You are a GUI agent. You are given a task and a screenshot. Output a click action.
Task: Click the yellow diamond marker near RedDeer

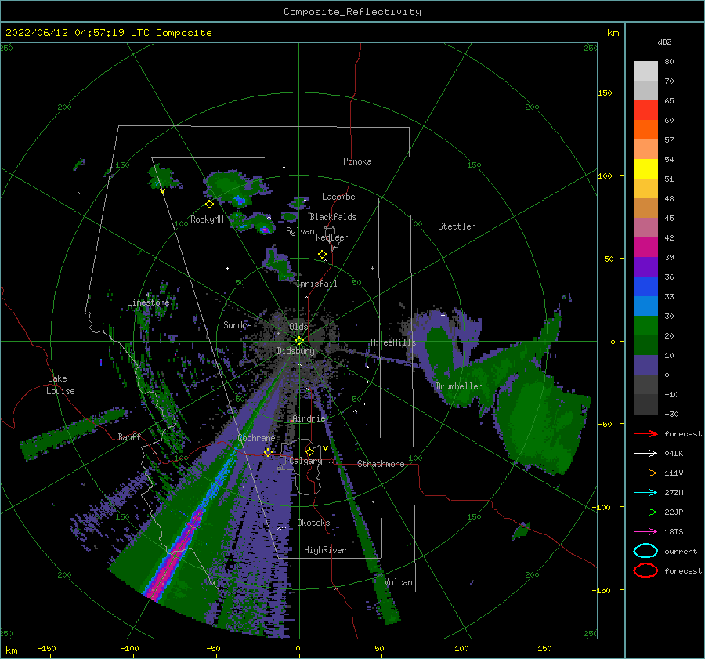coord(322,255)
